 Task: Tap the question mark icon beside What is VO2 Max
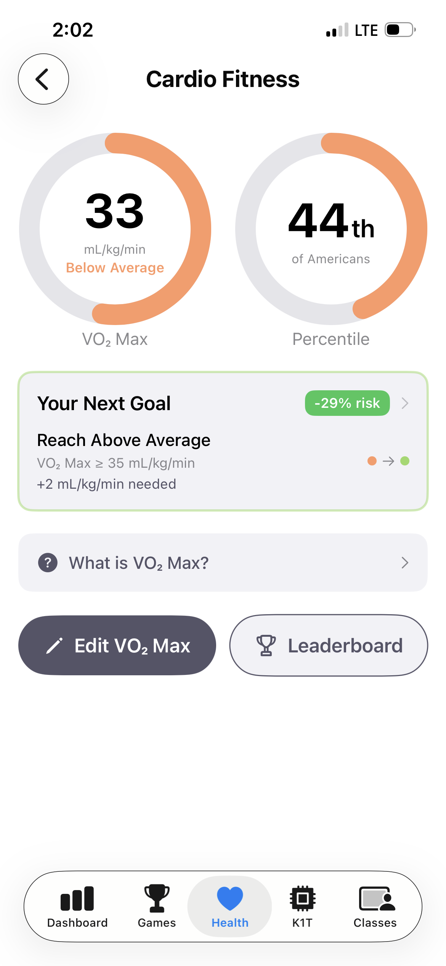pos(47,562)
